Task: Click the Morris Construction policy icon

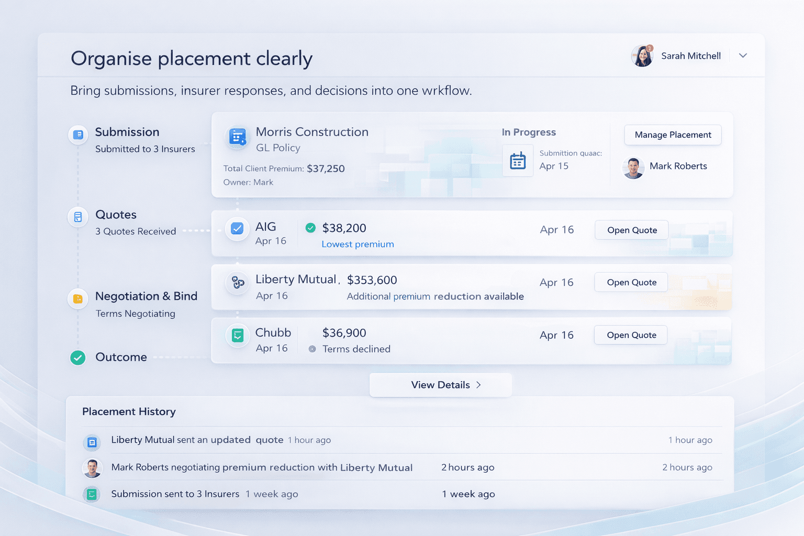Action: (x=238, y=137)
